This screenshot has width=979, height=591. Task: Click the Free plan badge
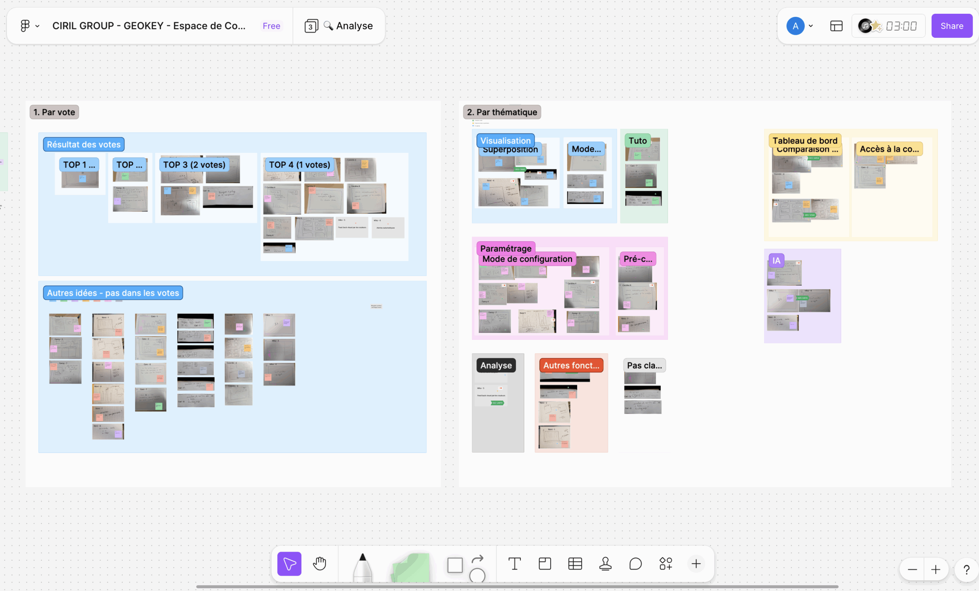[x=272, y=26]
